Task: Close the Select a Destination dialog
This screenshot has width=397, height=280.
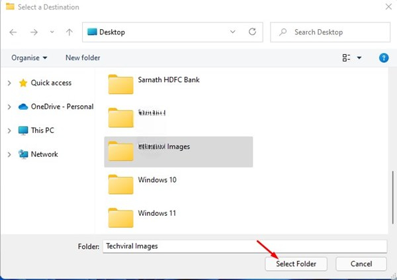Action: coord(388,7)
